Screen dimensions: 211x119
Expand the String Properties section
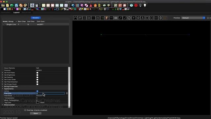3,86
